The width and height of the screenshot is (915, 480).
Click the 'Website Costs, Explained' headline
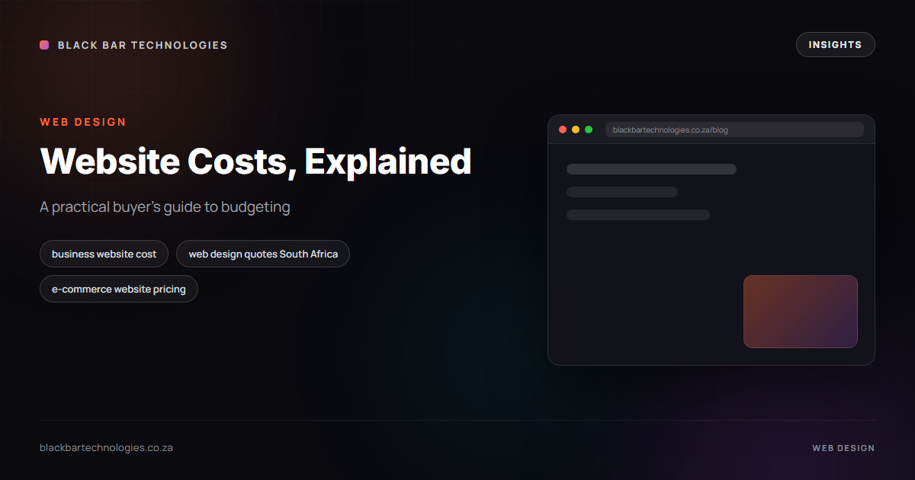[255, 162]
